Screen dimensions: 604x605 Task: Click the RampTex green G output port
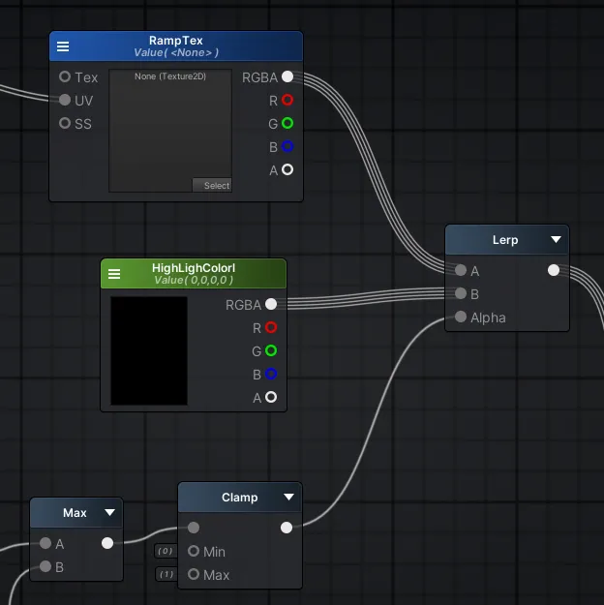click(287, 123)
